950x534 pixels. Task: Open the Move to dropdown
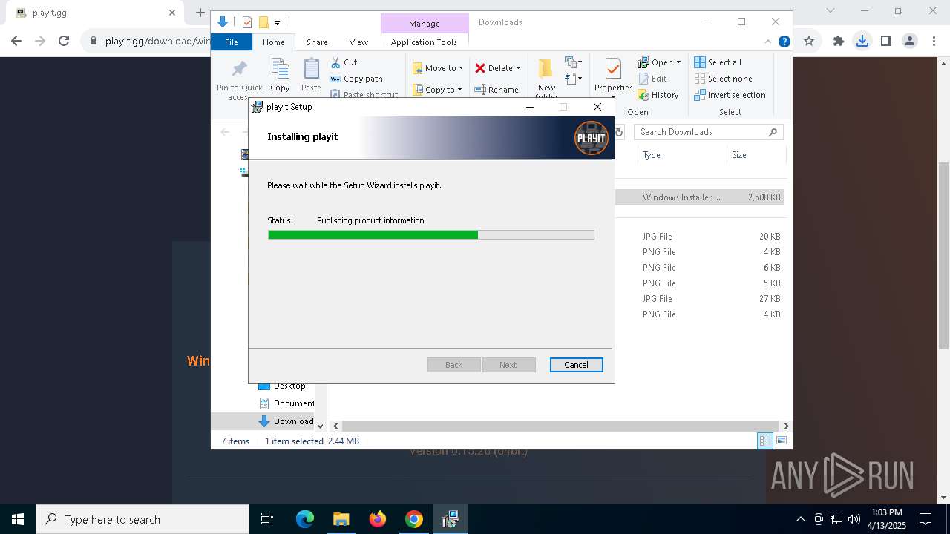pos(438,68)
